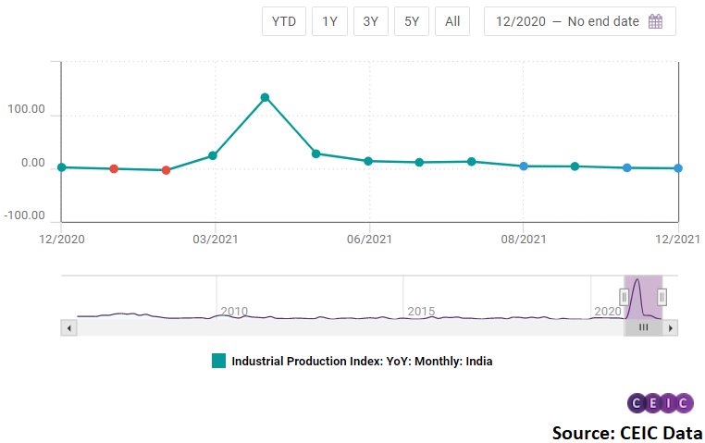Toggle series via legend label text
The height and width of the screenshot is (443, 705).
(x=362, y=362)
